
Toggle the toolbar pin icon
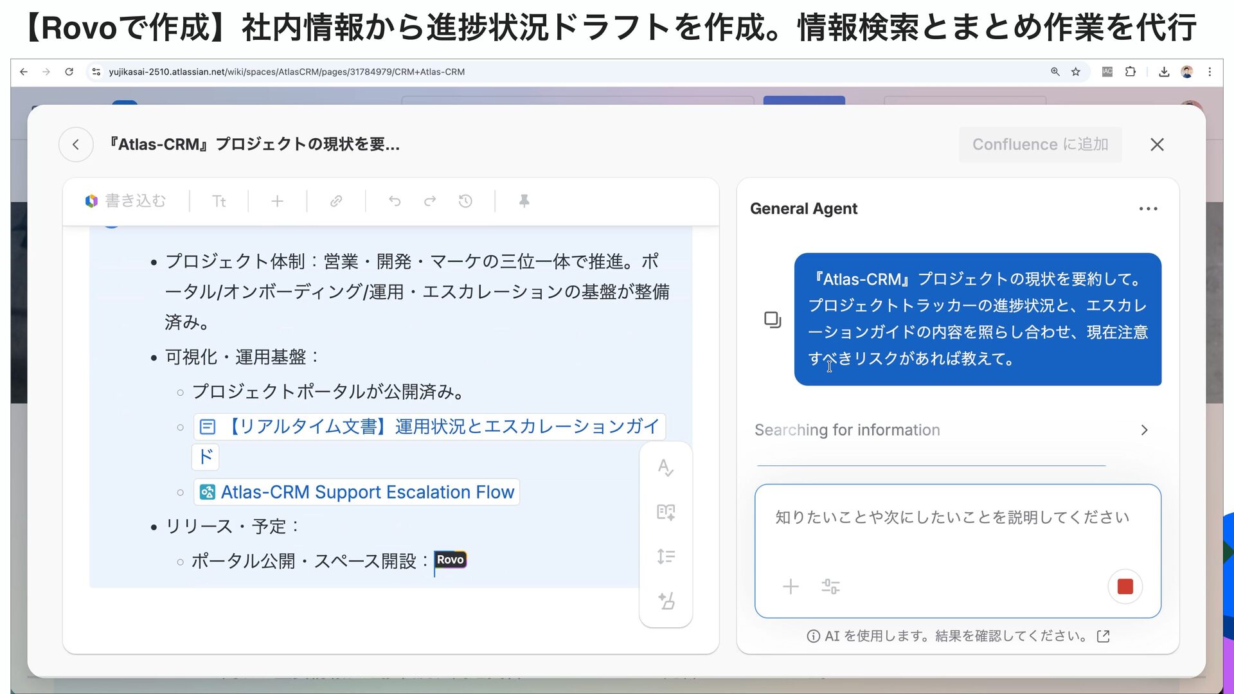(x=524, y=201)
